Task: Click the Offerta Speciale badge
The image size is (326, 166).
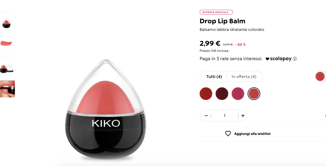Action: tap(216, 12)
